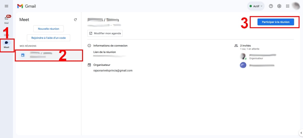Click the Gmail logo

[x=27, y=6]
